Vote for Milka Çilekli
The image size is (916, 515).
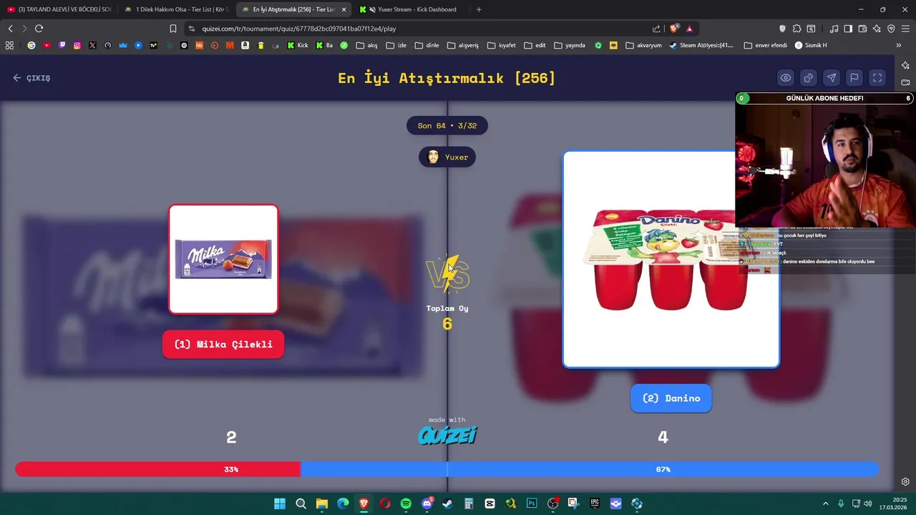coord(223,344)
